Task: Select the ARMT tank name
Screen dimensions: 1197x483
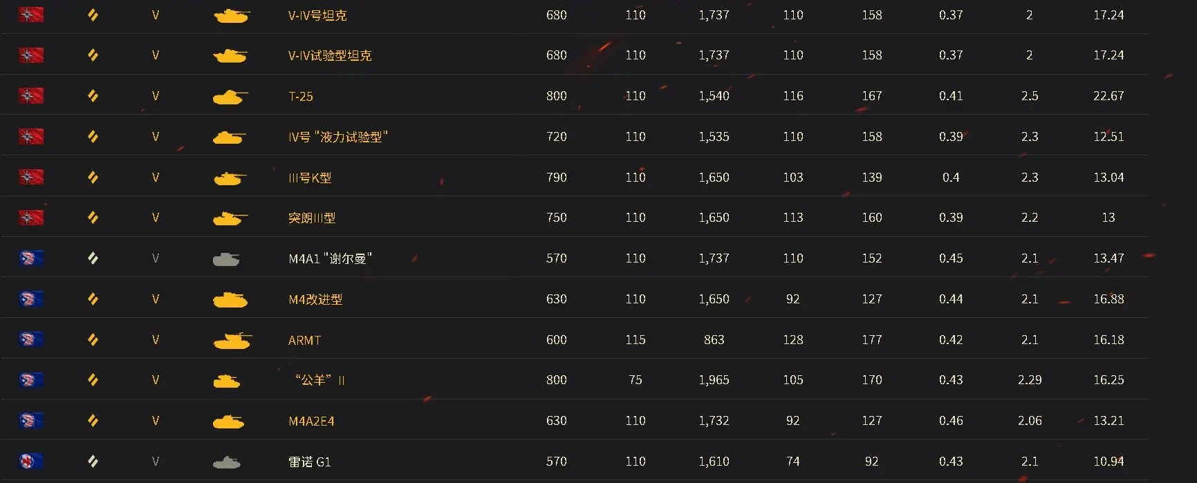Action: coord(304,340)
